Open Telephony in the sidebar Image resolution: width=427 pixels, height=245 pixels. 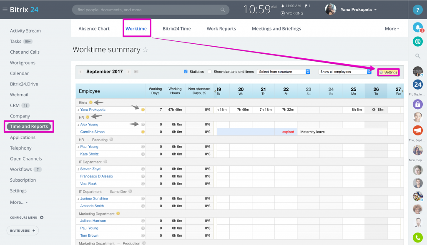[x=21, y=148]
